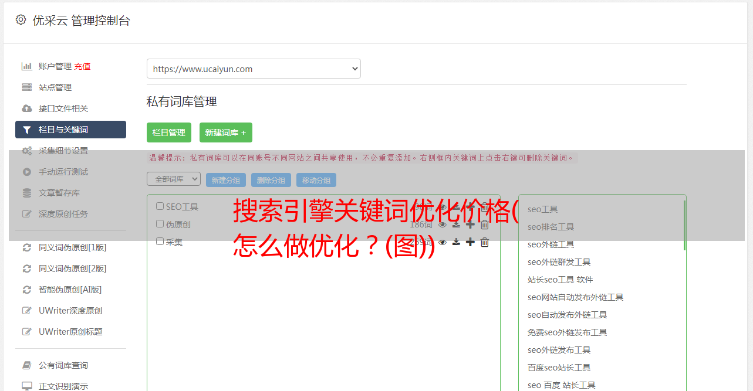Select keyword seo网站自动发布外链工具
This screenshot has width=753, height=391.
[x=575, y=297]
